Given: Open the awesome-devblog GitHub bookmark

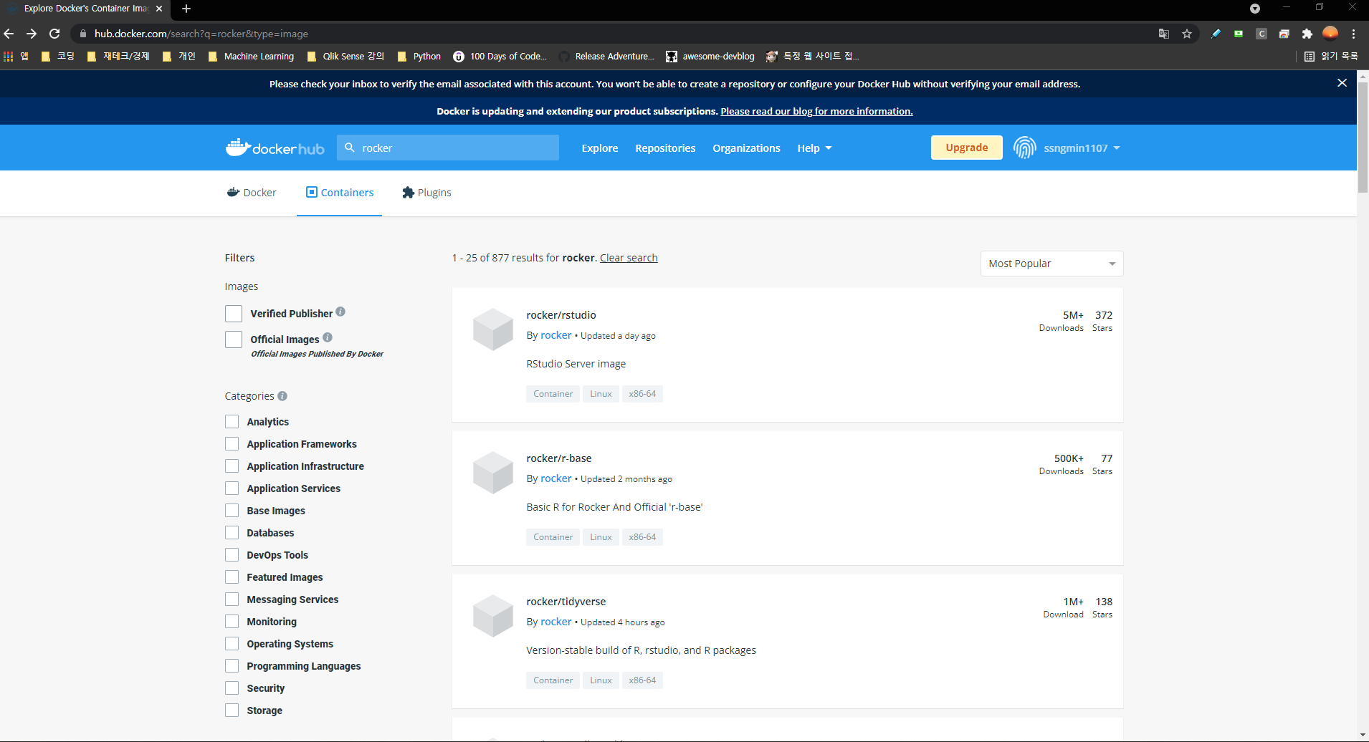Looking at the screenshot, I should (710, 56).
